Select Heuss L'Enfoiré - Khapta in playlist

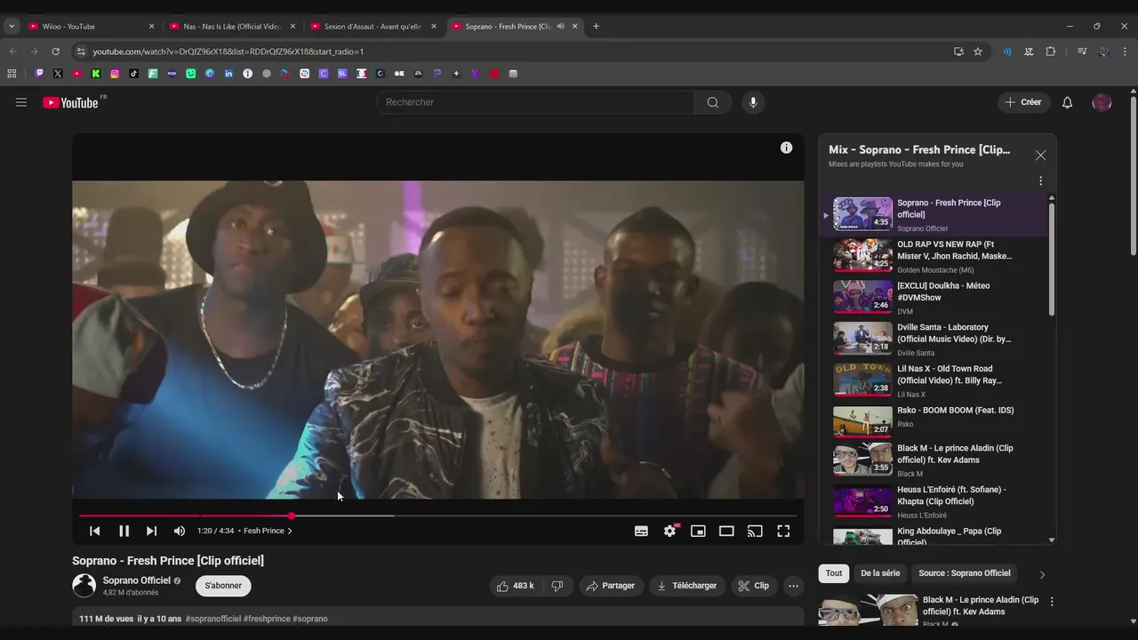934,501
